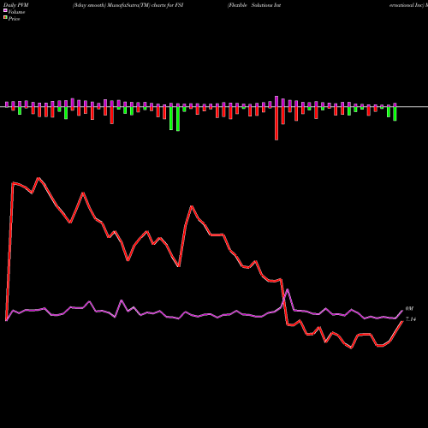Click the Price legend color swatch
This screenshot has width=428, height=428.
[5, 18]
